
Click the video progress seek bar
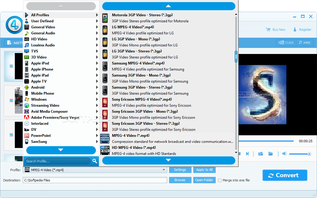[x=266, y=141]
